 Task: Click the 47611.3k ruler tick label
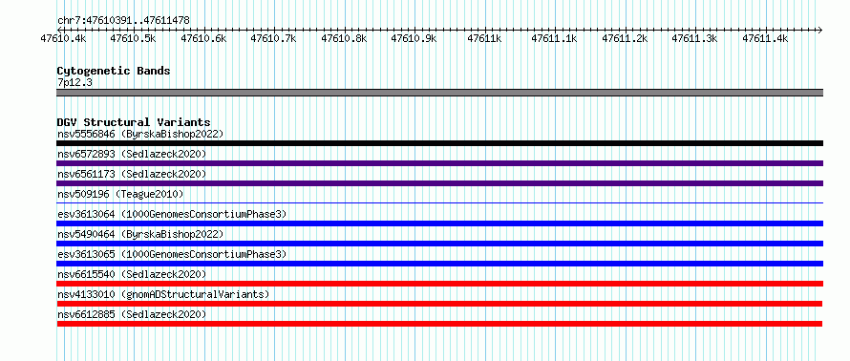tap(695, 38)
